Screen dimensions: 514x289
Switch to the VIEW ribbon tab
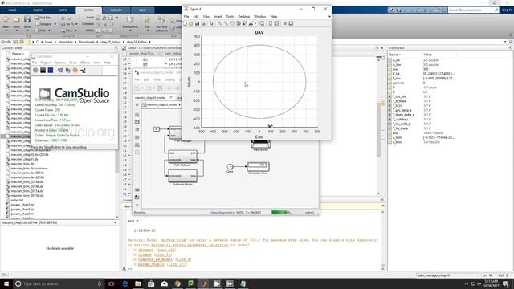142,10
